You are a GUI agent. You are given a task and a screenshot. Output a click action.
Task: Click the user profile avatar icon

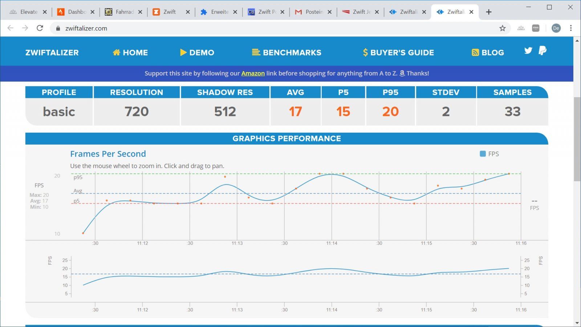click(556, 28)
